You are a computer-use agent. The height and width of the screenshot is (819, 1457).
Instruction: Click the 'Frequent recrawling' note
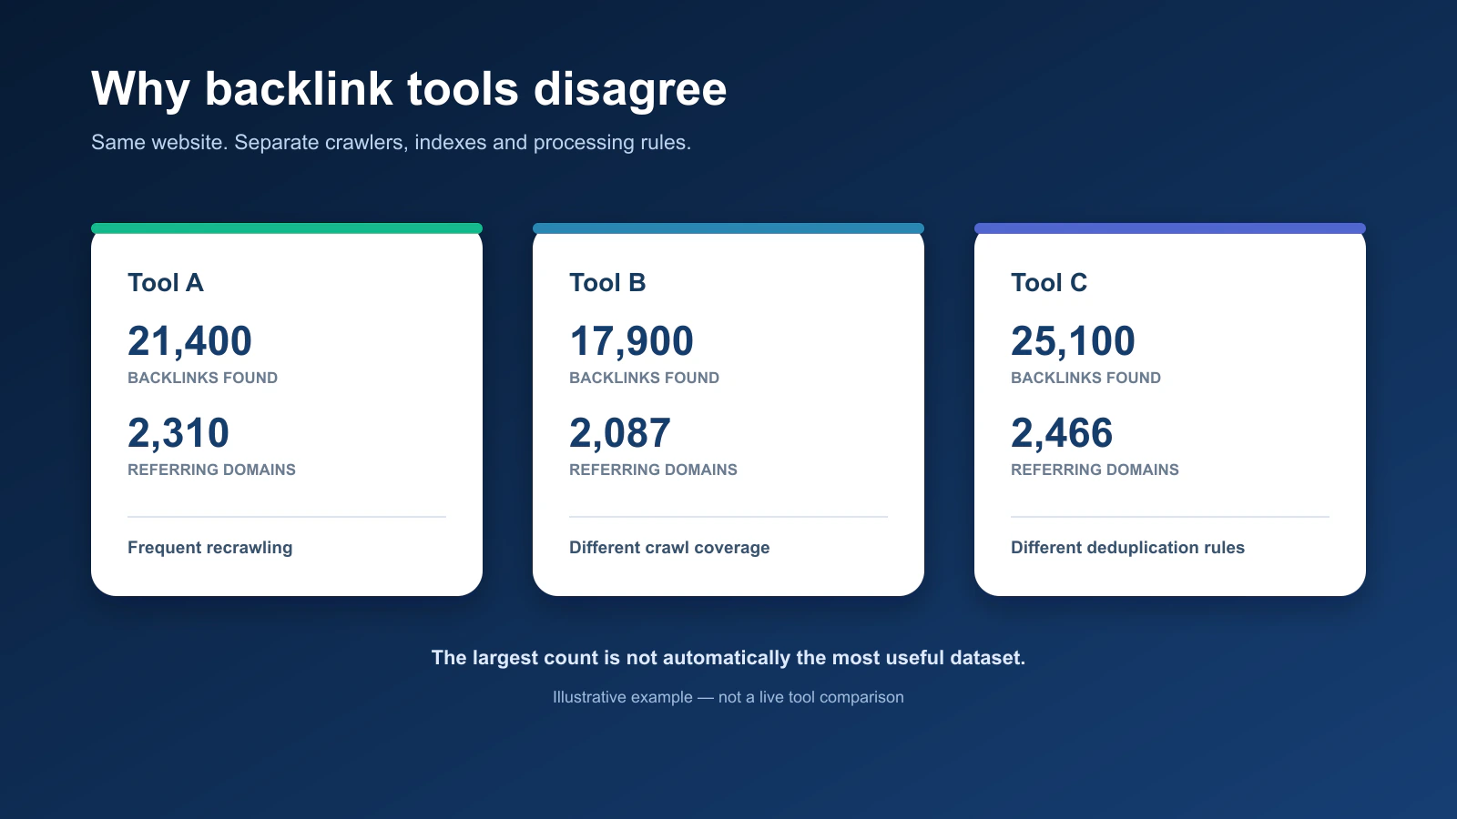point(209,548)
